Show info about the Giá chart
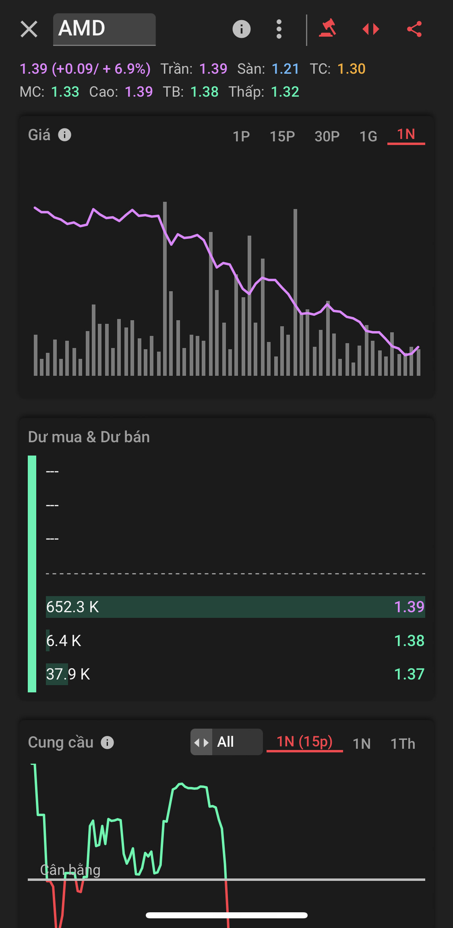This screenshot has width=453, height=928. (x=65, y=135)
